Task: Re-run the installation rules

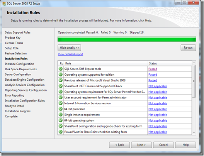Action: (x=188, y=48)
